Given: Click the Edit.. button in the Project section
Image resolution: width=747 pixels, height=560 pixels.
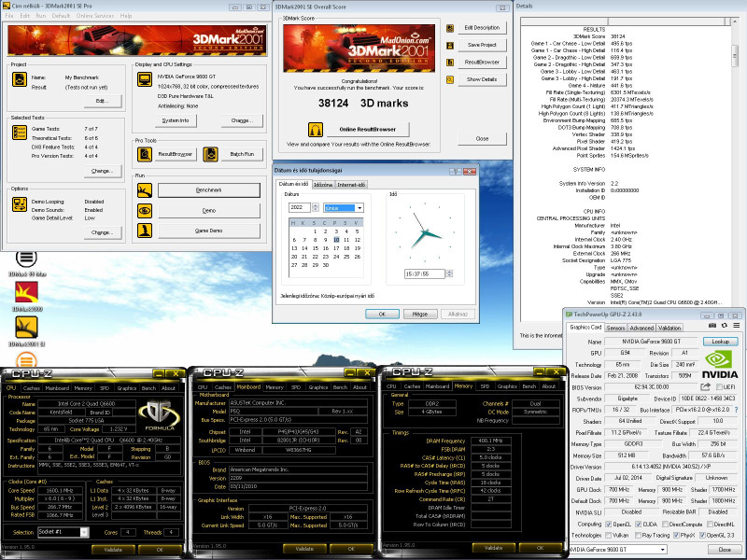Looking at the screenshot, I should (x=103, y=101).
